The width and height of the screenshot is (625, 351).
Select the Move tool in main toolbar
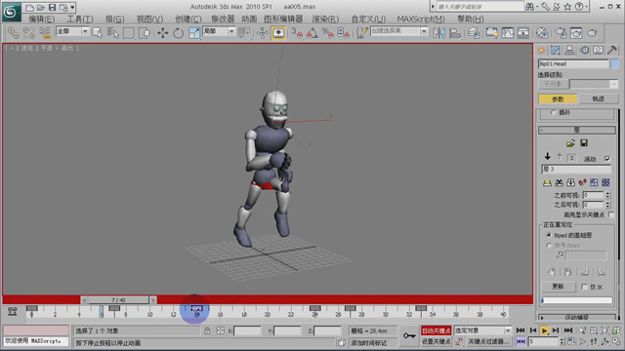(x=162, y=33)
